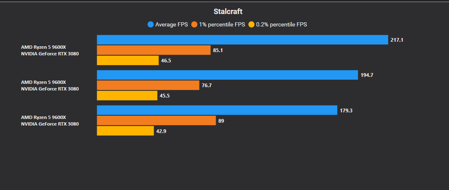The height and width of the screenshot is (190, 449).
Task: Select the yellow bar showing 46.5
Action: tap(128, 60)
